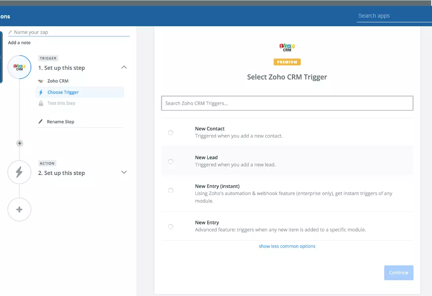
Task: Click the Name your zap field
Action: [70, 32]
